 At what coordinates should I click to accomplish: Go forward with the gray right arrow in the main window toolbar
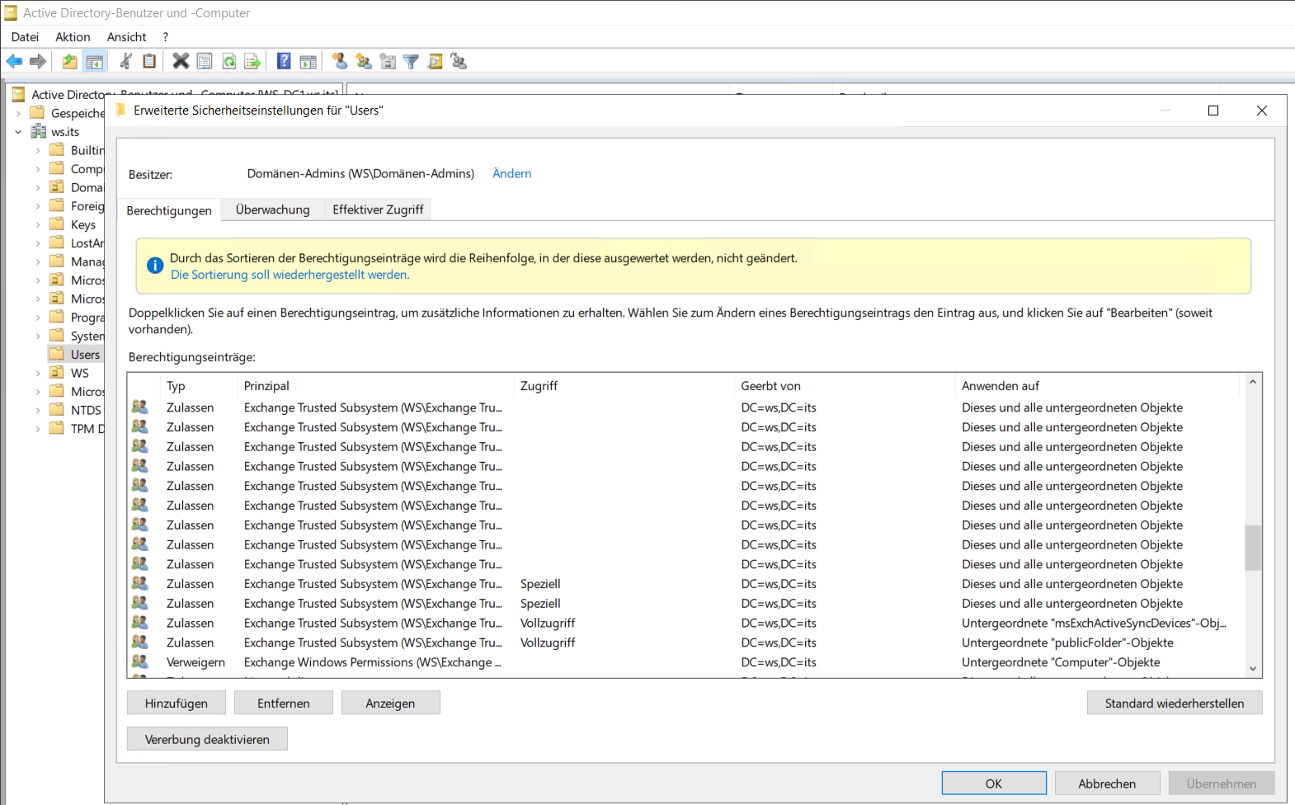pyautogui.click(x=38, y=61)
